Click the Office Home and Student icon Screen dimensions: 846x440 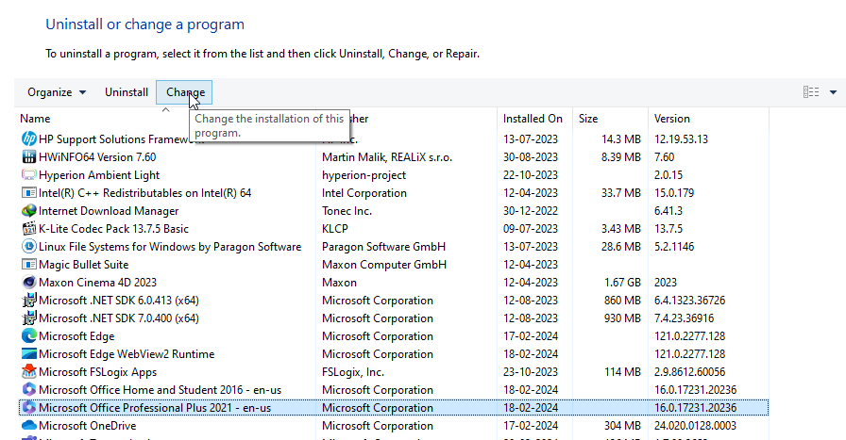(x=28, y=389)
